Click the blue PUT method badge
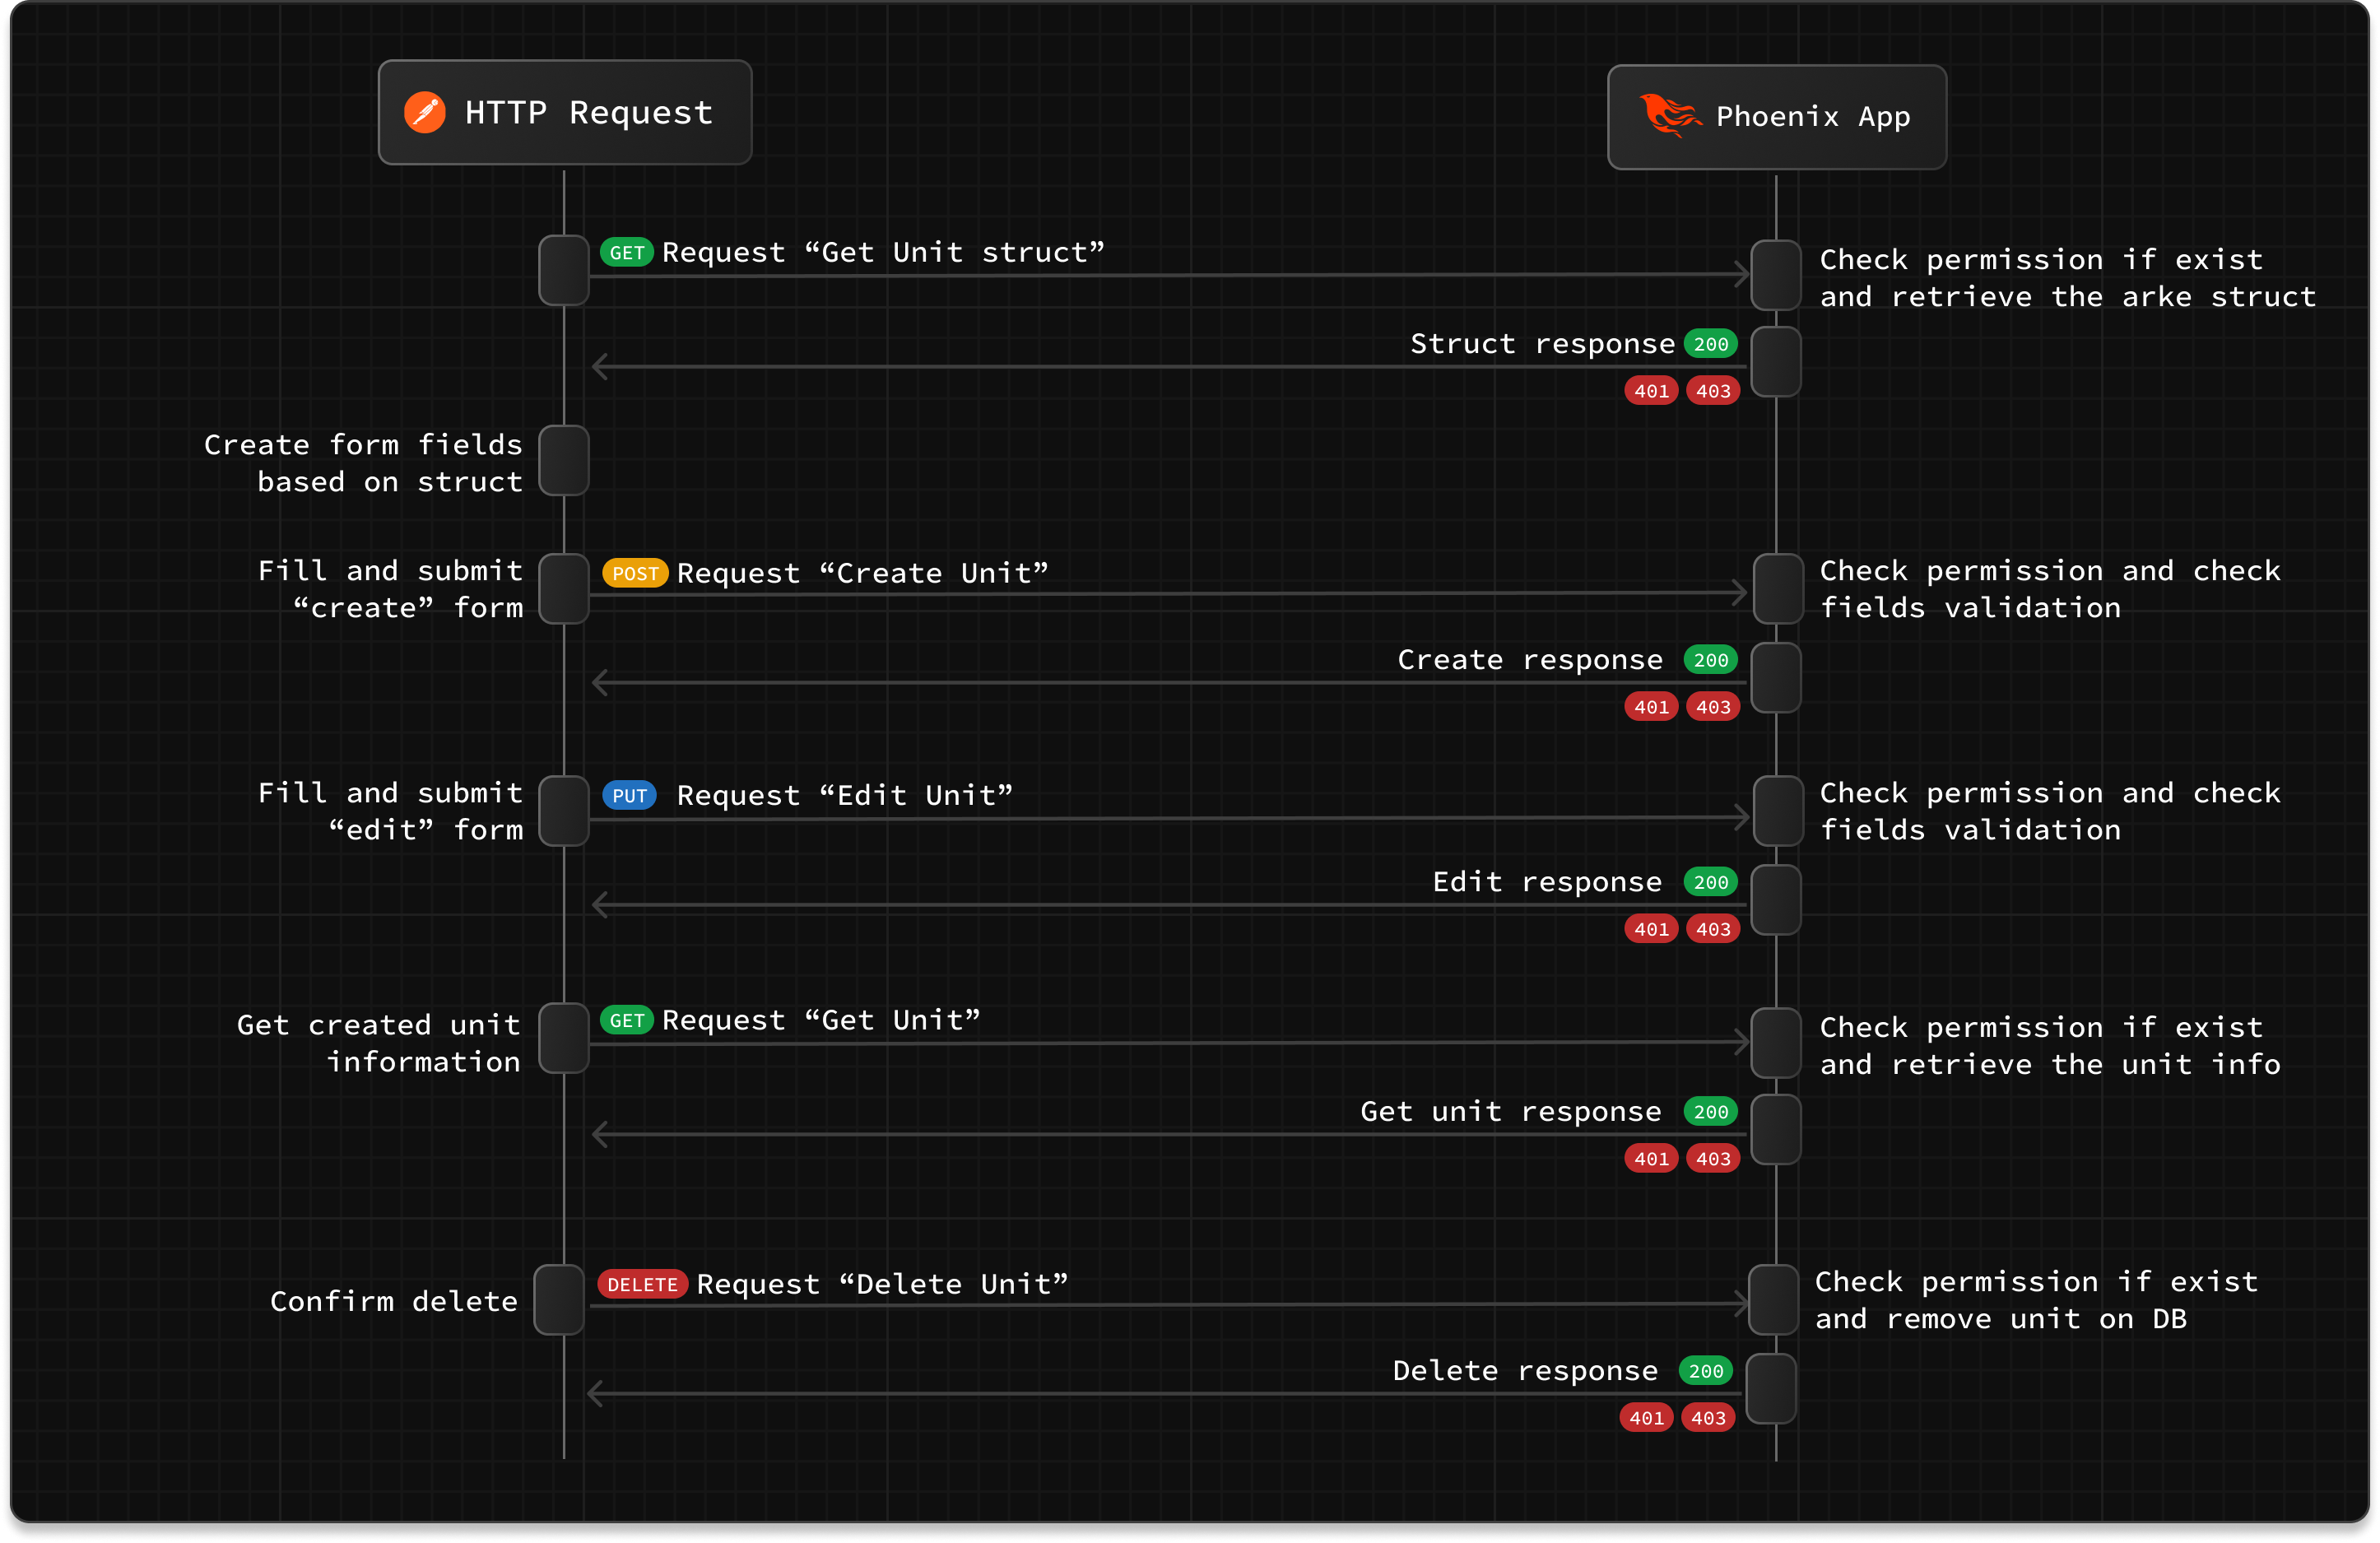Image resolution: width=2380 pixels, height=1543 pixels. 629,796
